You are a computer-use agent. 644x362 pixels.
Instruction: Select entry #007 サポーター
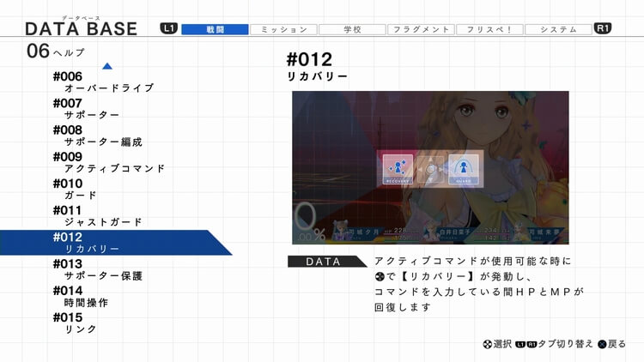(x=86, y=109)
